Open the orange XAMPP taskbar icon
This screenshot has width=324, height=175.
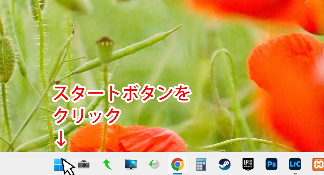[318, 164]
